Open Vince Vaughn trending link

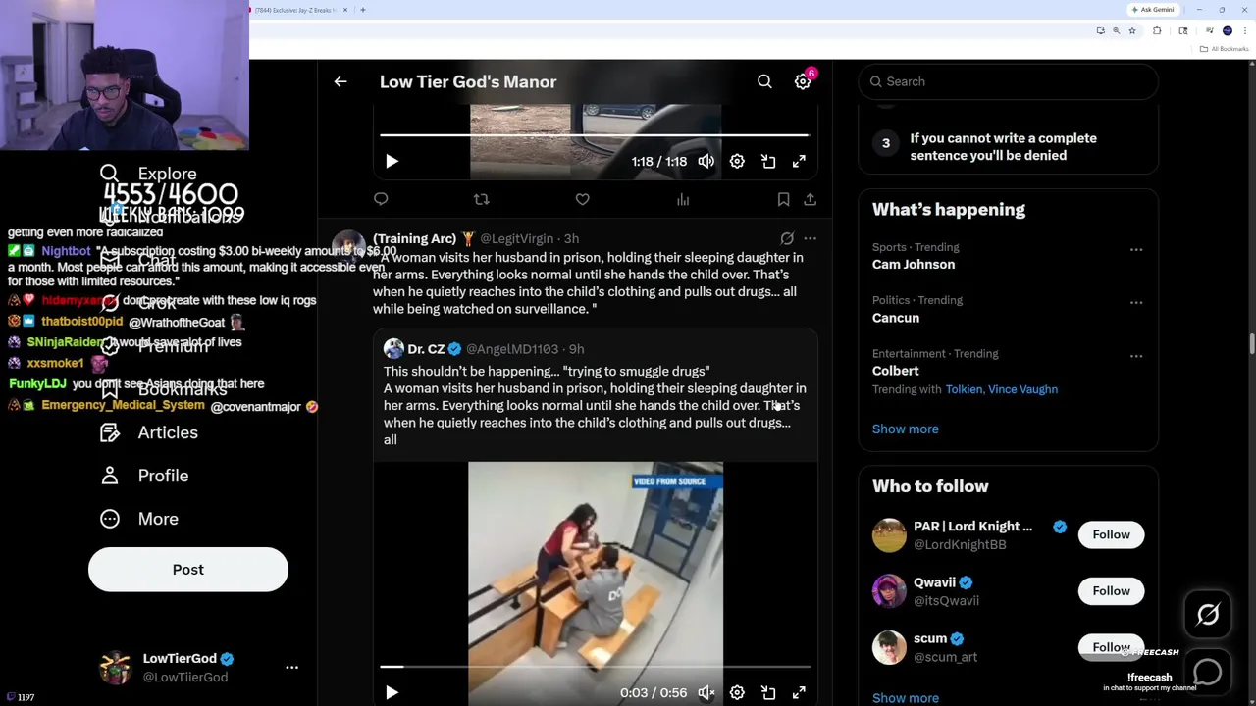[1022, 389]
